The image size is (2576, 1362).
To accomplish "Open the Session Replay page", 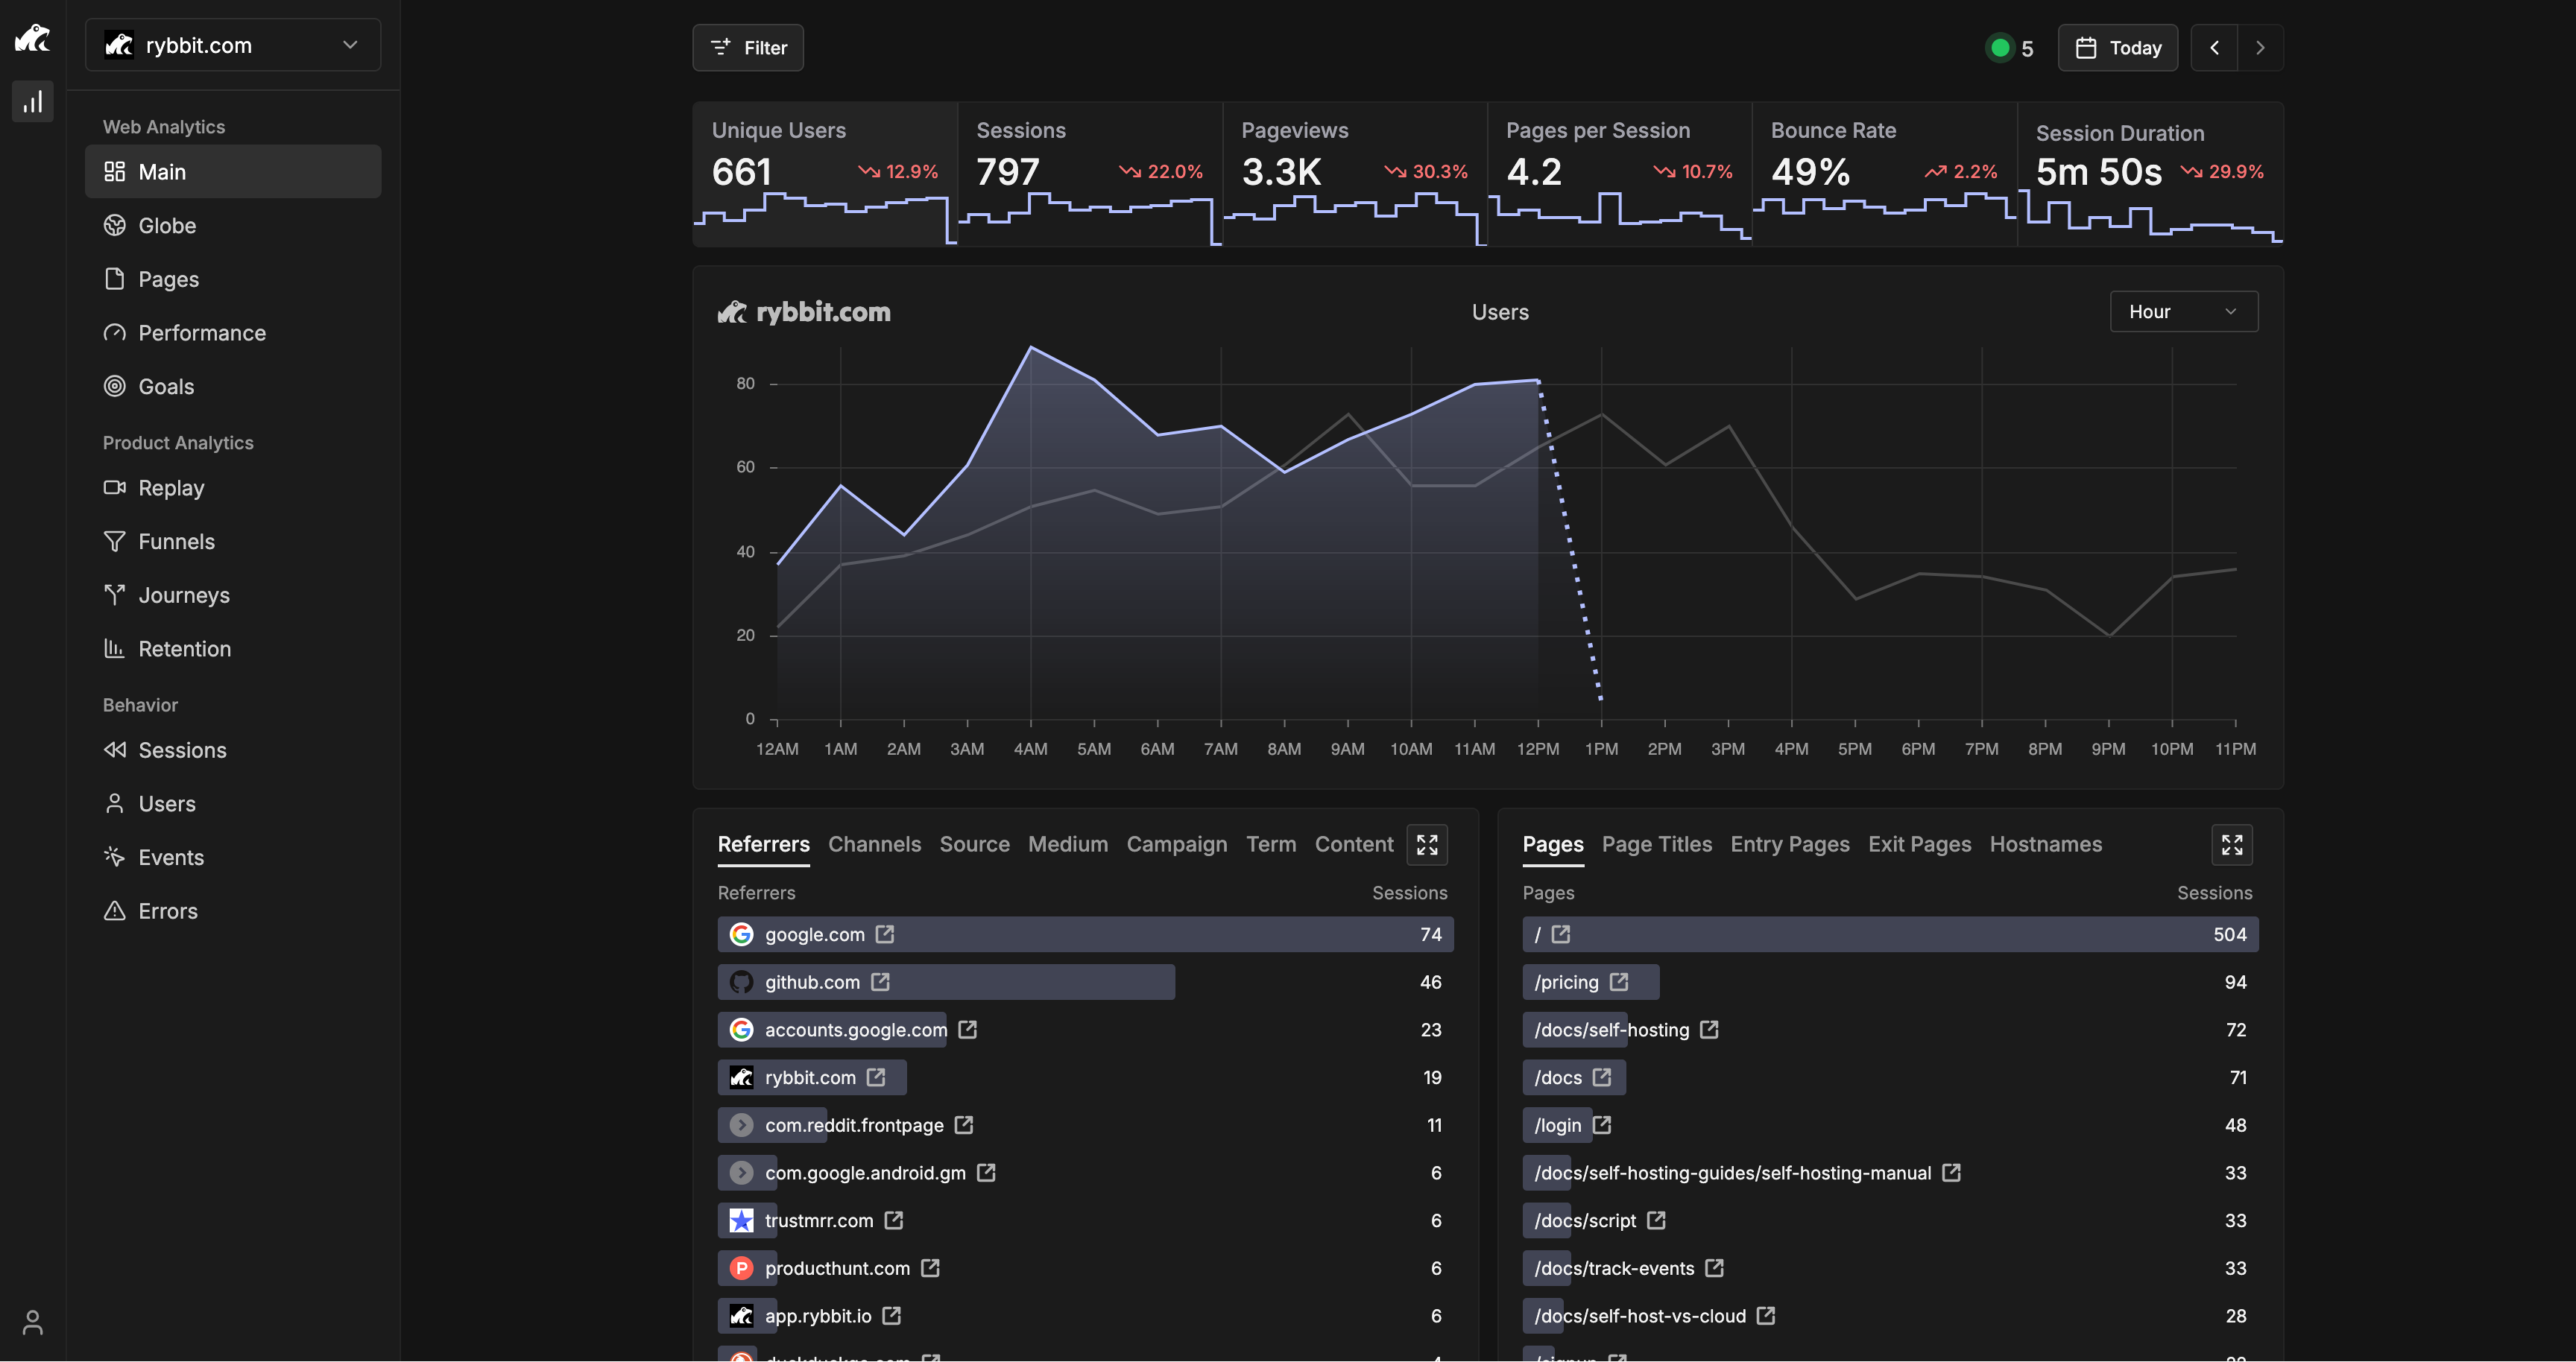I will [170, 487].
